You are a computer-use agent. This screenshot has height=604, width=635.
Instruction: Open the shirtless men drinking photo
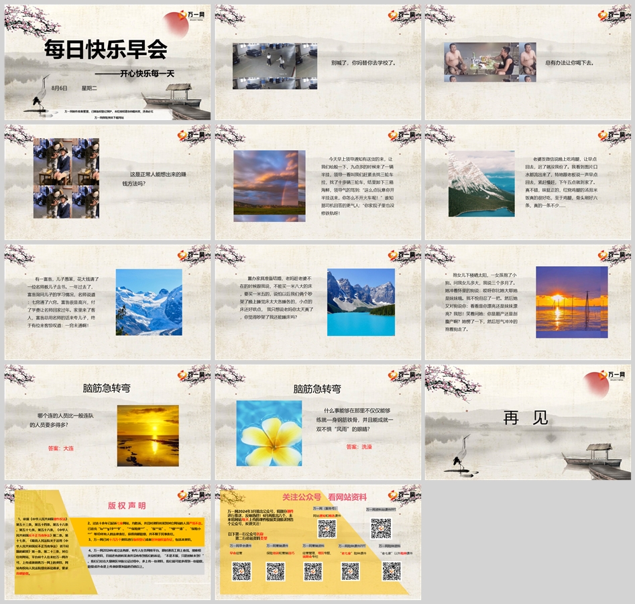pyautogui.click(x=490, y=62)
